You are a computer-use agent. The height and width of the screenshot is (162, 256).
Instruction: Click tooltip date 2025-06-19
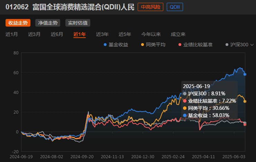coord(196,86)
